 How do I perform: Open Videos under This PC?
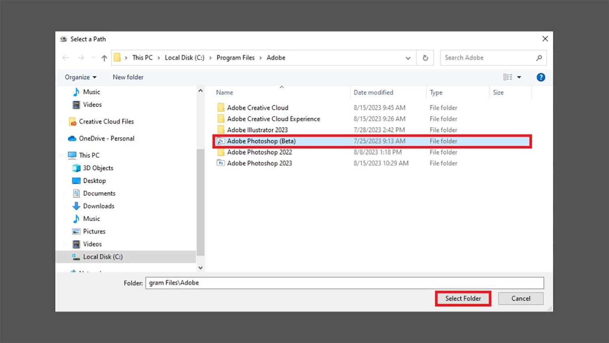[92, 244]
